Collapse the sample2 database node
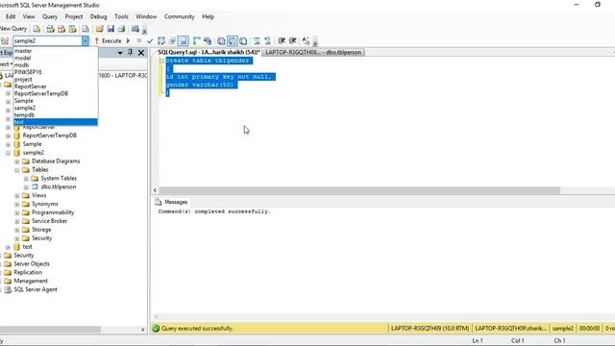615x346 pixels. 8,153
